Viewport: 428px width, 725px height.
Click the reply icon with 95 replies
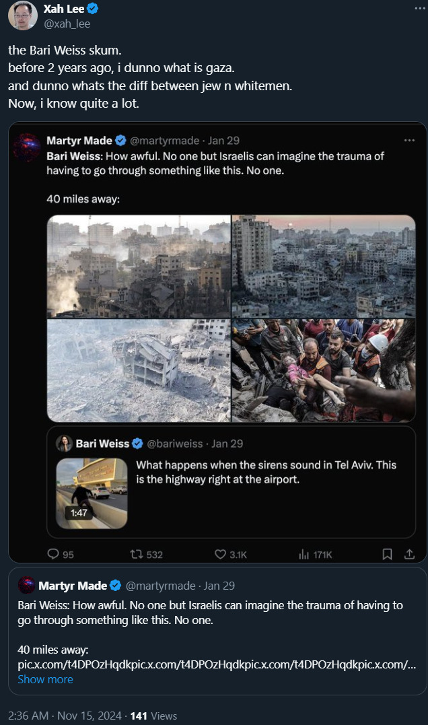54,555
